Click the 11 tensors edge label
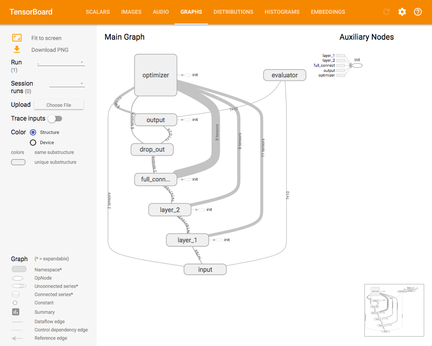The image size is (432, 346). pos(263,148)
